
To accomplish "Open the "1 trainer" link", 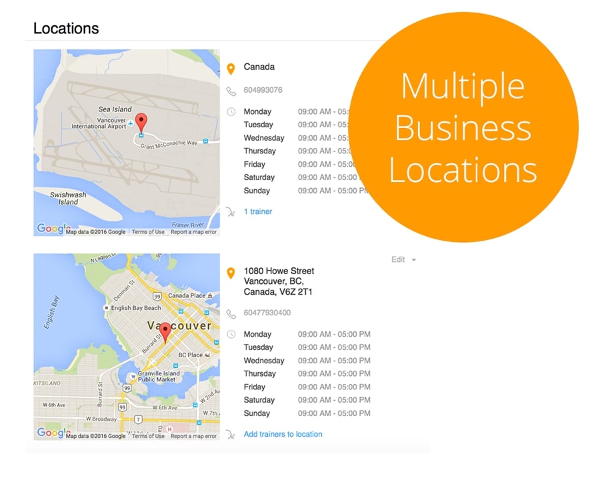I will (258, 211).
